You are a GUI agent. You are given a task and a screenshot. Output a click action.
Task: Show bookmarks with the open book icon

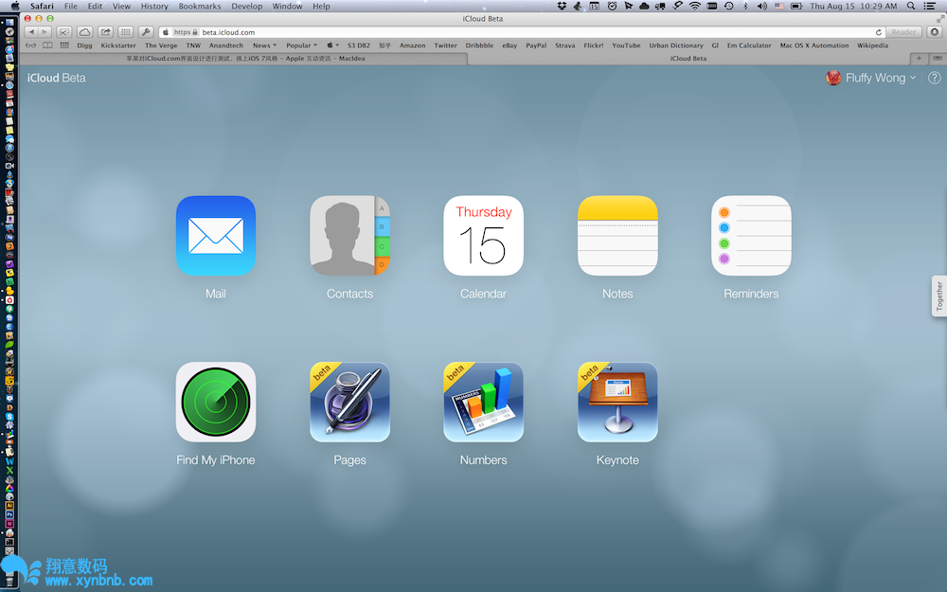point(47,45)
